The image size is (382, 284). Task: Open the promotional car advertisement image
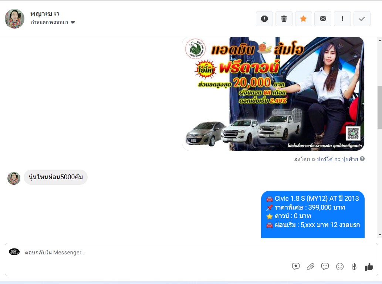click(x=273, y=94)
